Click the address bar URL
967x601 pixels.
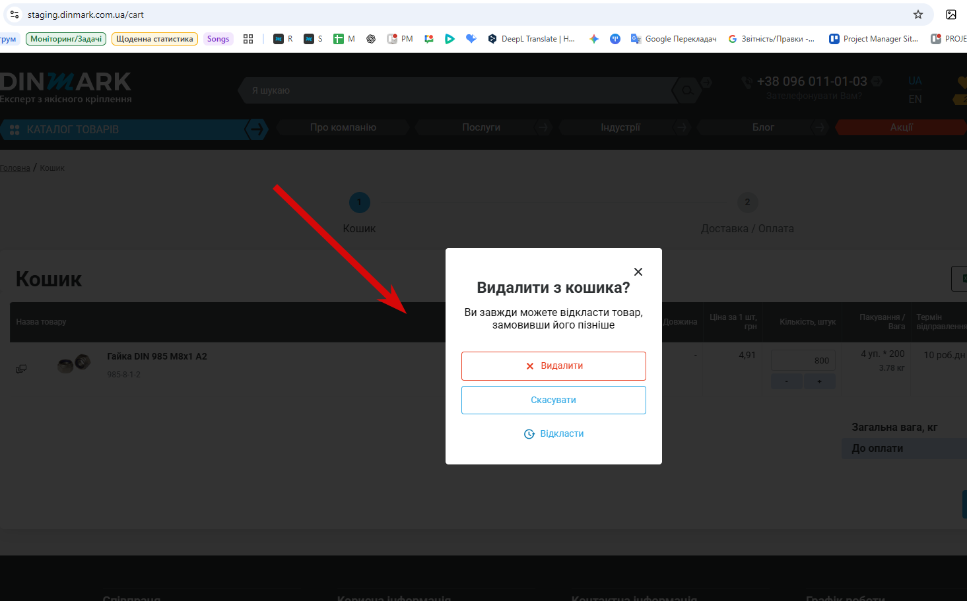click(x=86, y=15)
